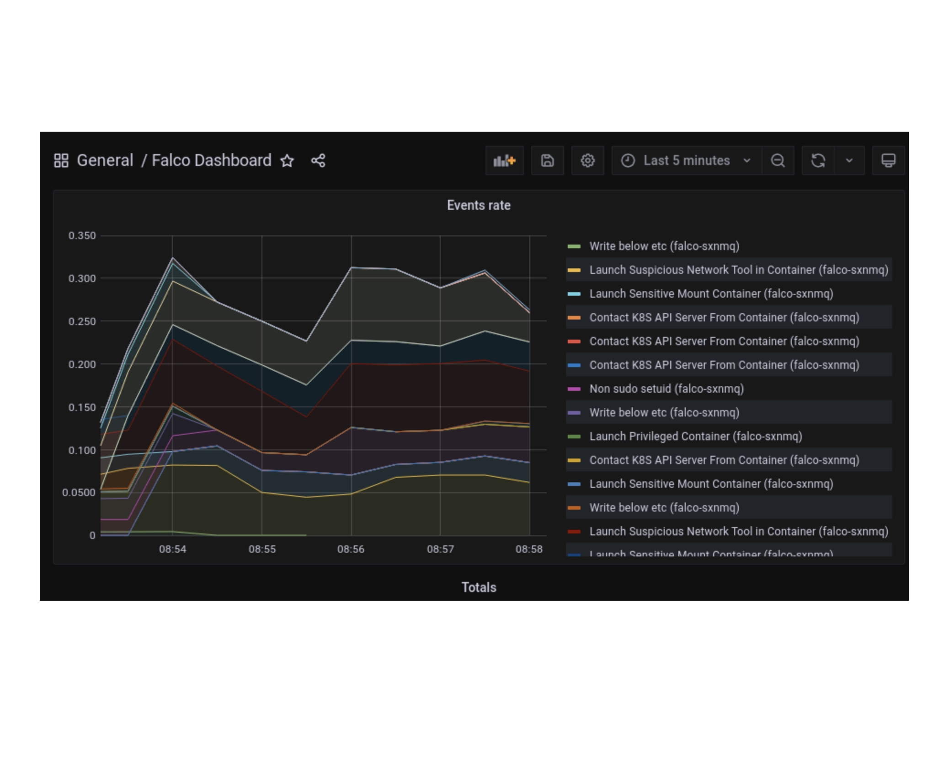Toggle the Launch Privileged Container series
Viewport: 949px width, 779px height.
pos(696,436)
